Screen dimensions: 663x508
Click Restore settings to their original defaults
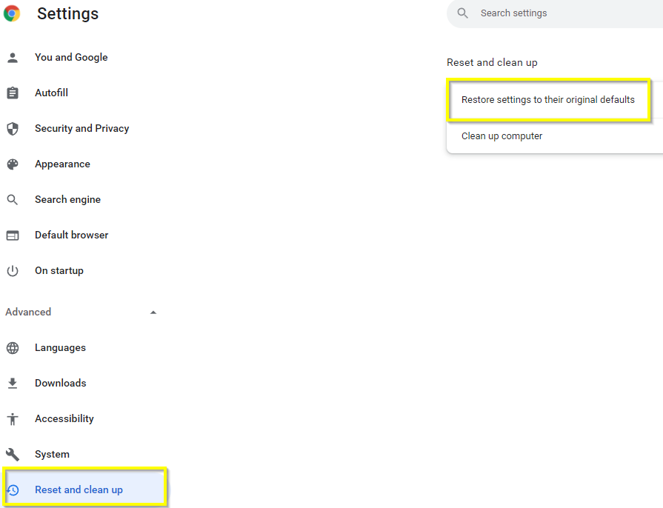548,99
